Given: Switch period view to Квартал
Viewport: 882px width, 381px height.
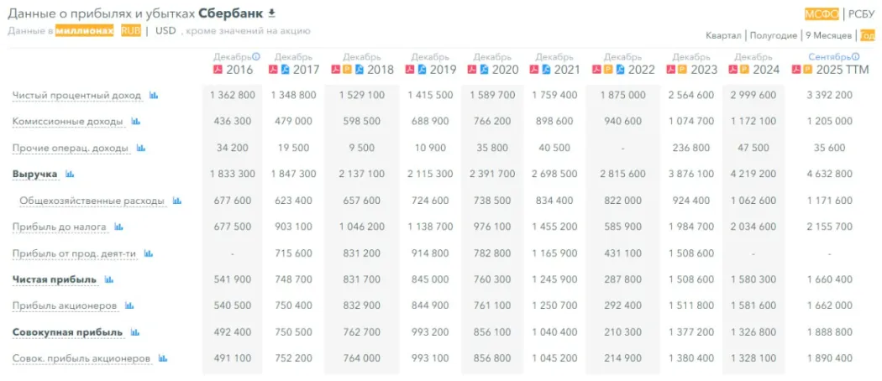Looking at the screenshot, I should coord(724,35).
